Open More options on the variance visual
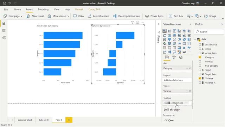 click(x=142, y=23)
